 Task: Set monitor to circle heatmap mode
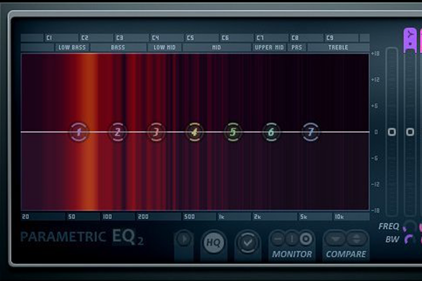[x=306, y=239]
